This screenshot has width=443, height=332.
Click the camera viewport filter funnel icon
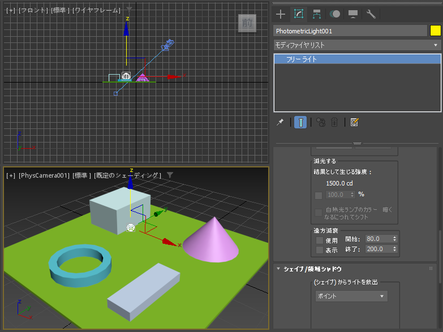coord(170,175)
